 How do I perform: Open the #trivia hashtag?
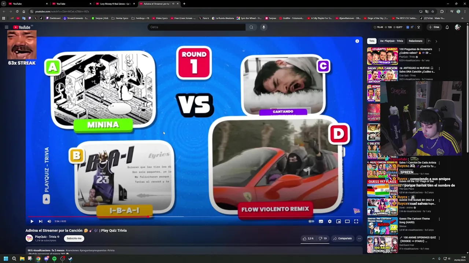tap(111, 251)
